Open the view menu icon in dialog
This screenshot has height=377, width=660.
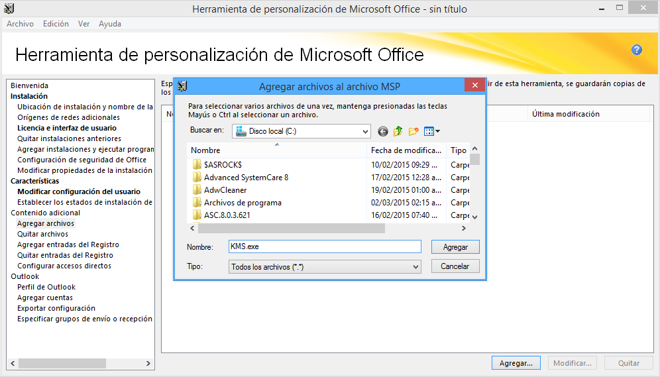[x=432, y=132]
